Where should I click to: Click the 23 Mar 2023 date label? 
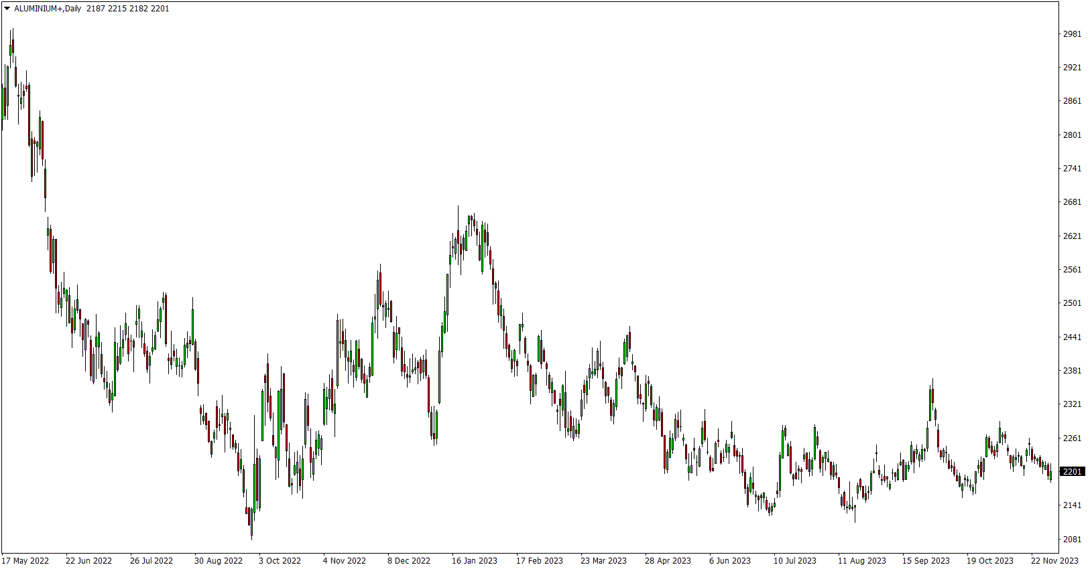coord(603,561)
